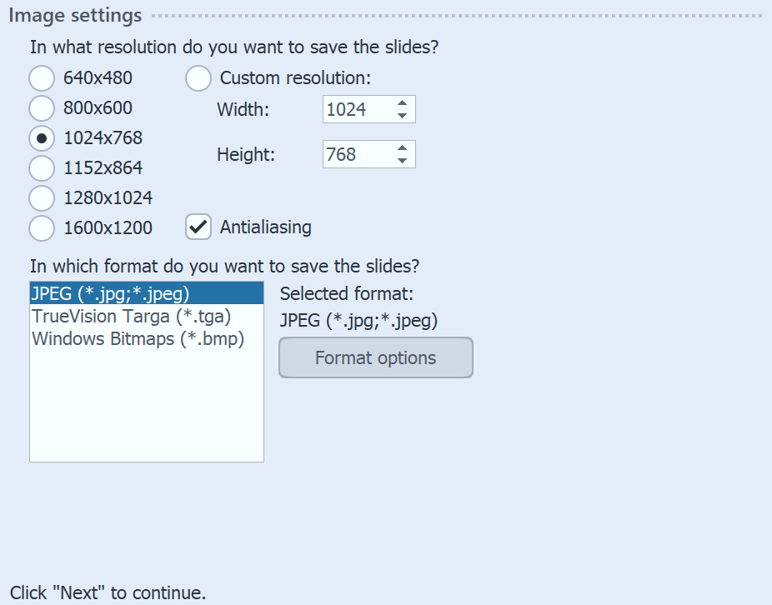Click the Width up arrow to increase width
The image size is (772, 605).
tap(403, 103)
